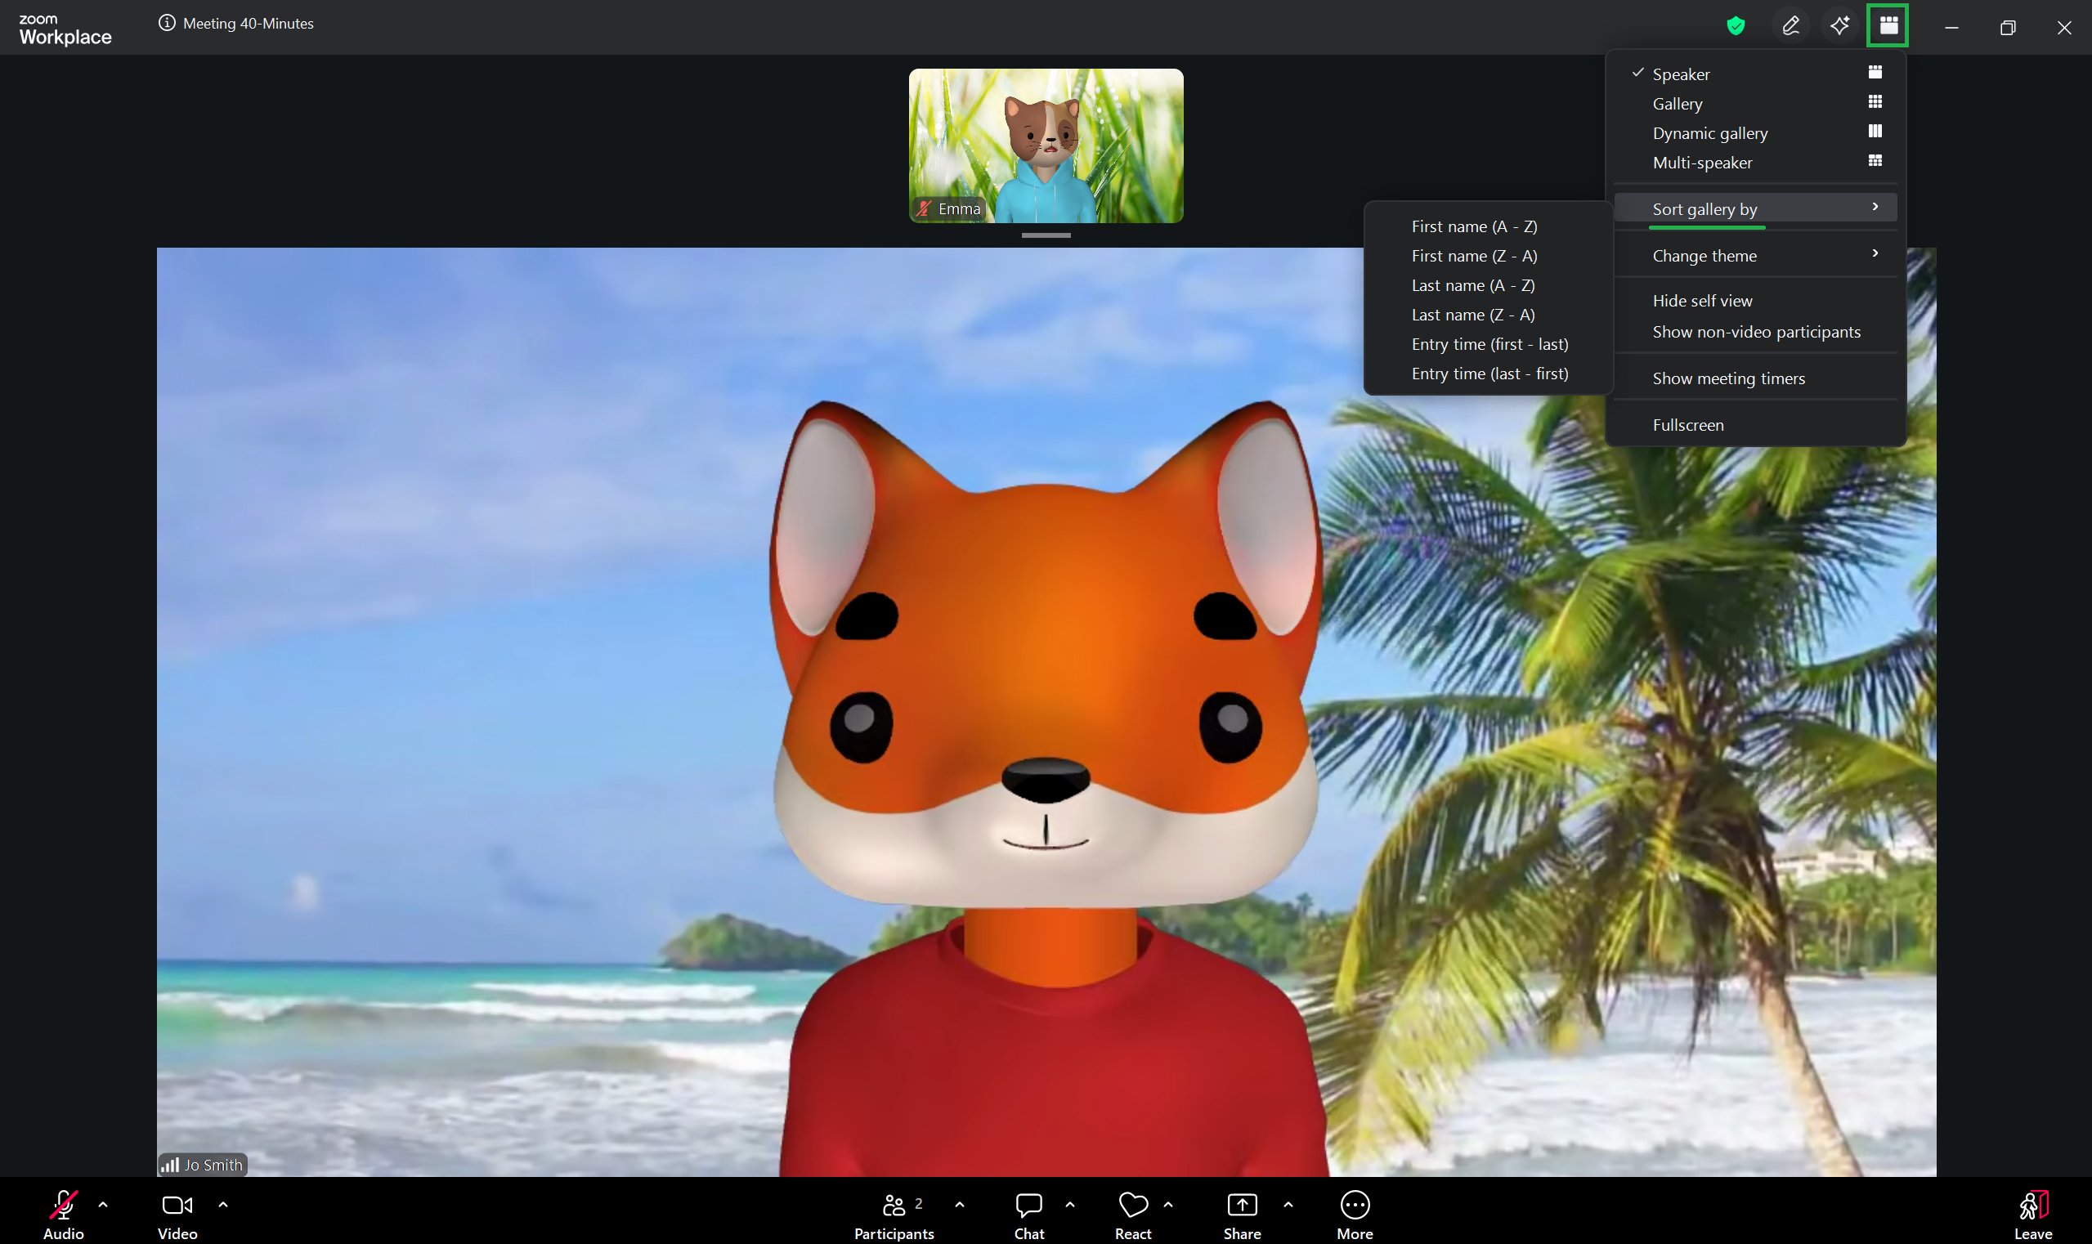
Task: Expand the caret next to Chat
Action: coord(1069,1204)
